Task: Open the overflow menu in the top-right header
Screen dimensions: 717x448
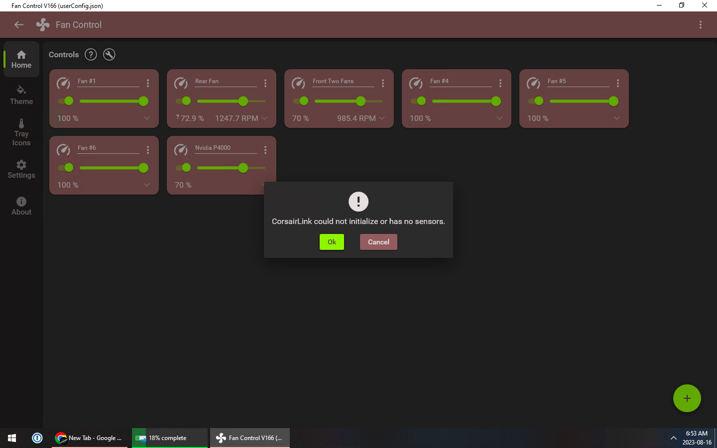Action: [x=701, y=24]
